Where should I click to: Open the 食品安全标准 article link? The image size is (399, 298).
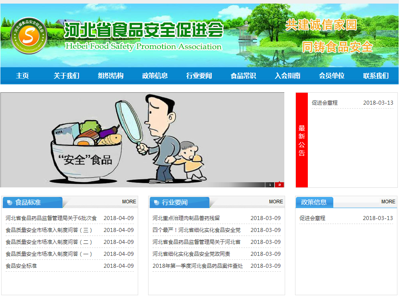21,266
